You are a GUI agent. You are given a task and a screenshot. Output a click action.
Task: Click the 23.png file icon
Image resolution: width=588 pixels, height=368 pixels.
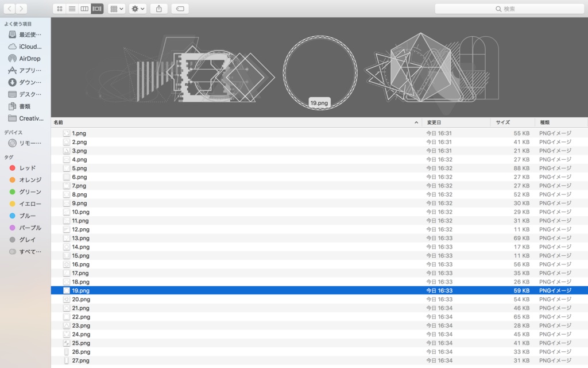(x=67, y=325)
